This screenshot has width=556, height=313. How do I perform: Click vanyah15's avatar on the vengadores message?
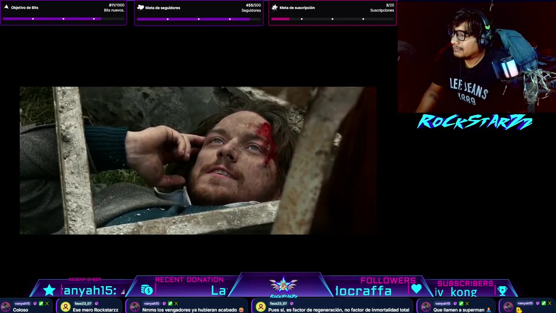[x=135, y=307]
